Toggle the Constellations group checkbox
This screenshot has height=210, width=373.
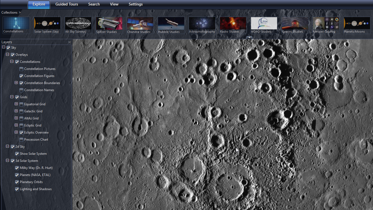(17, 62)
